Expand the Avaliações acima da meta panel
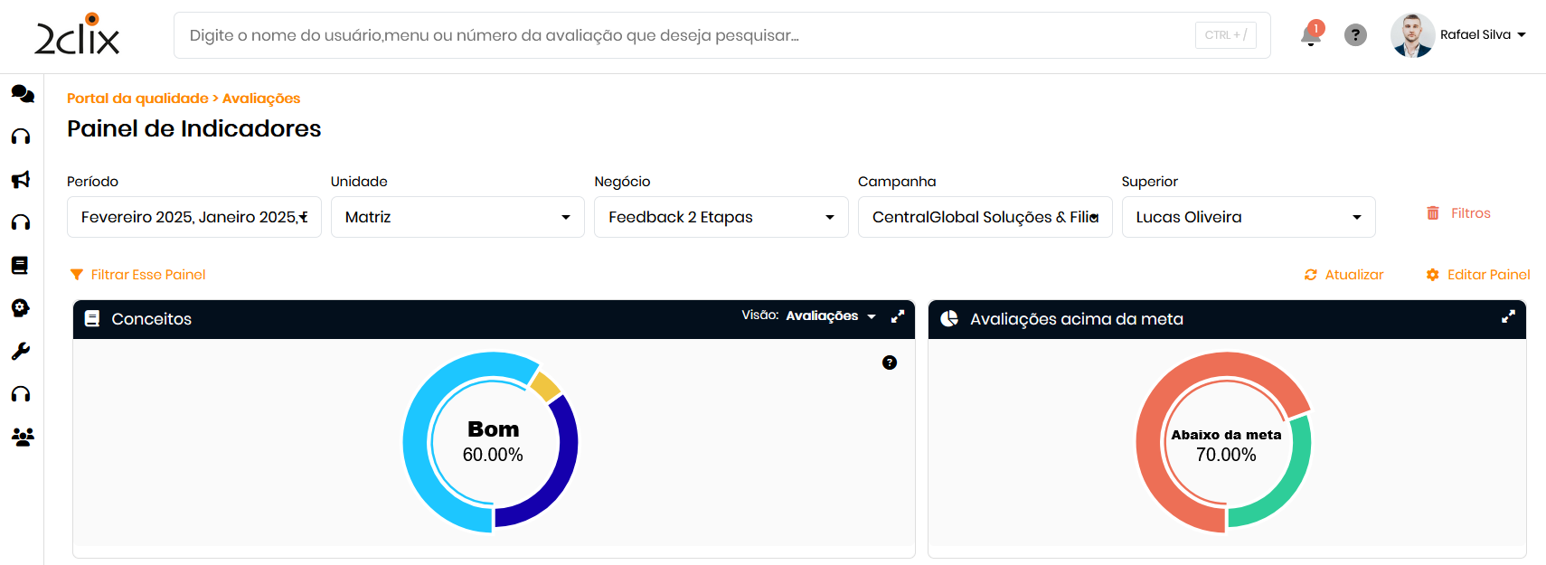Viewport: 1546px width, 565px height. pos(1508,316)
